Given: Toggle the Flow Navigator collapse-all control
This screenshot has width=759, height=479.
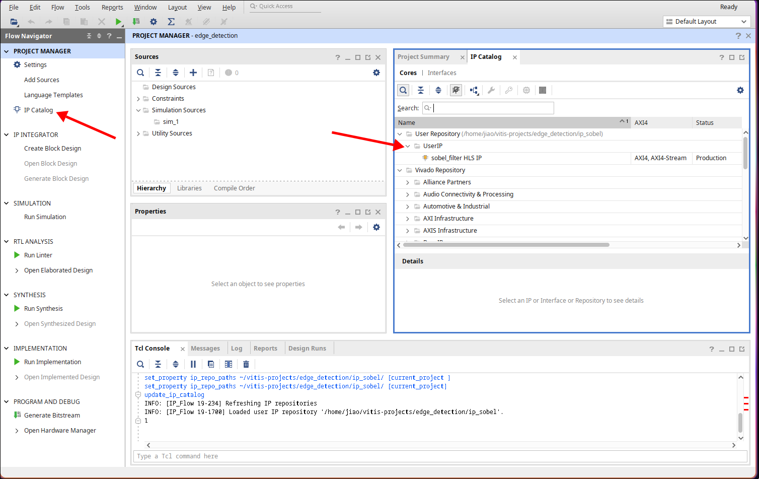Looking at the screenshot, I should (89, 36).
